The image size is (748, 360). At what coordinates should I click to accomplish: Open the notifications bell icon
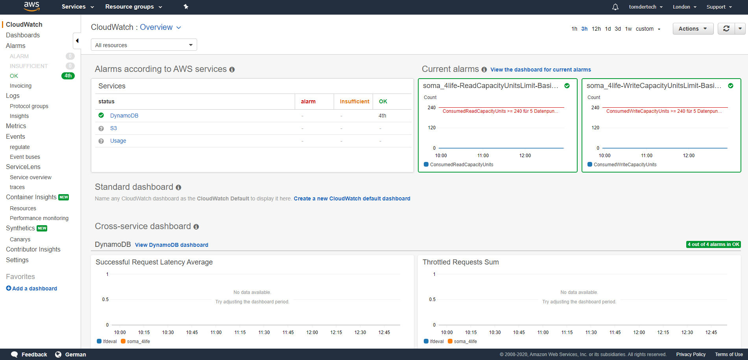tap(615, 7)
